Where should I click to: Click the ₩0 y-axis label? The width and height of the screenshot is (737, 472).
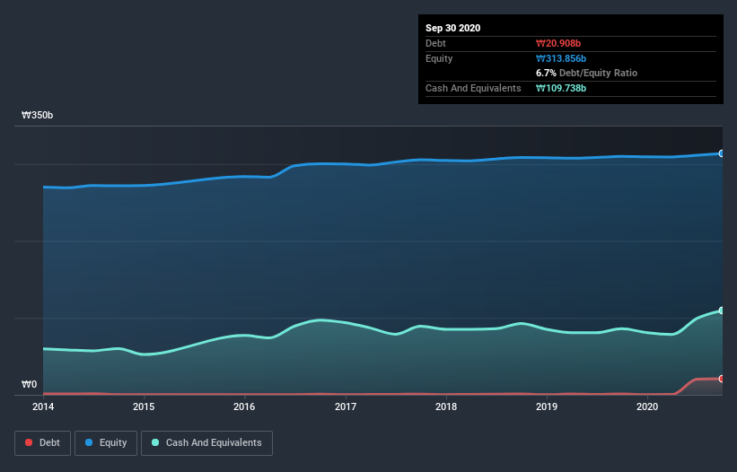coord(29,384)
